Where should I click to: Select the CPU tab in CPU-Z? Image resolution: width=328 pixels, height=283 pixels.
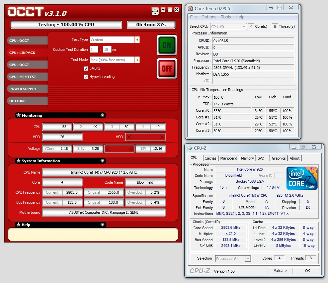click(194, 158)
